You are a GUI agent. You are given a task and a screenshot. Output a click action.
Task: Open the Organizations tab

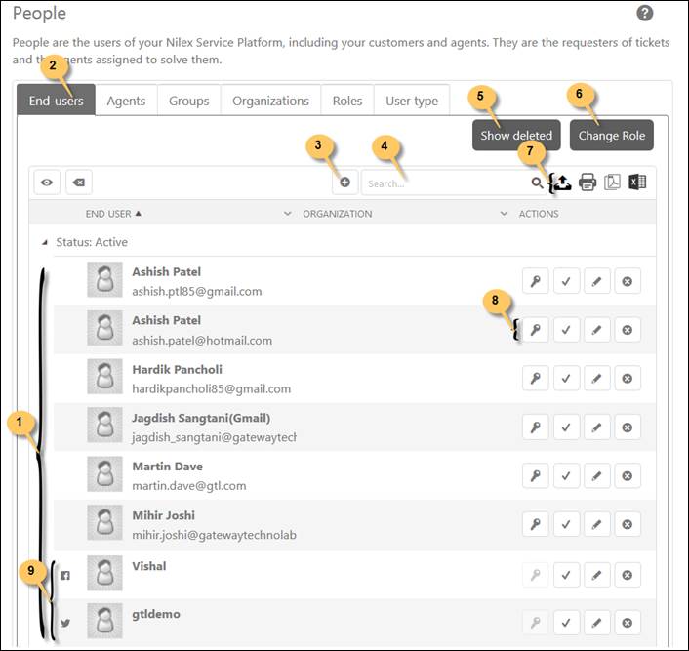tap(270, 101)
